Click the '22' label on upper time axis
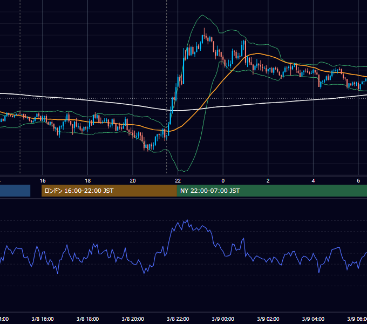Screen dimensions: 367x324 178,181
